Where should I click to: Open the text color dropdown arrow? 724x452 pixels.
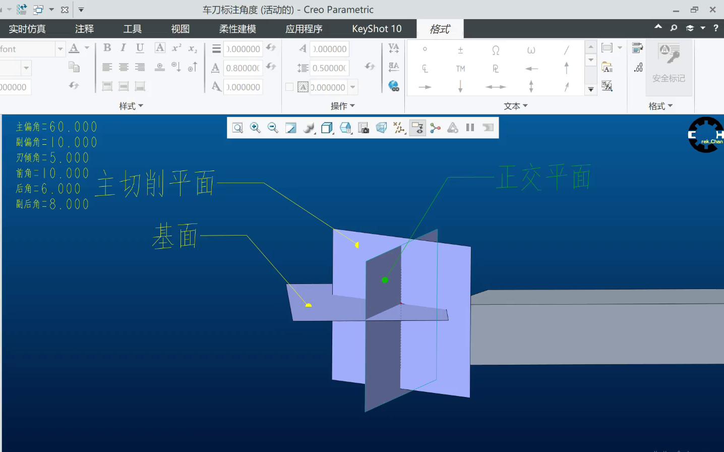87,48
